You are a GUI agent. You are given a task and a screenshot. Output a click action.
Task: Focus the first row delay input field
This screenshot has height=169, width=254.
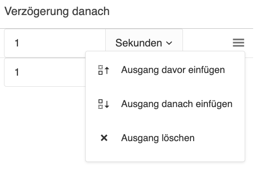tap(55, 43)
